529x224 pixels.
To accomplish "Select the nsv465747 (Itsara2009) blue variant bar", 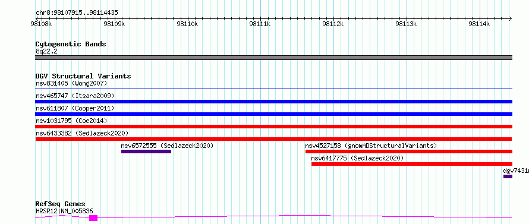I will click(x=273, y=102).
